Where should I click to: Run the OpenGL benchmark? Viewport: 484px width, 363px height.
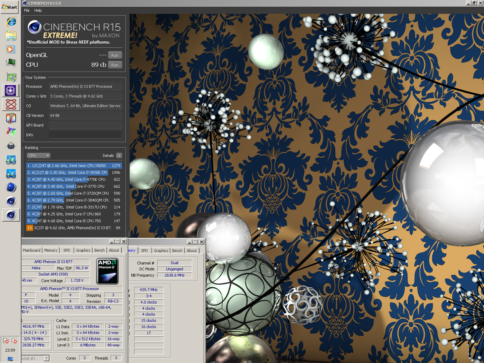pos(115,55)
